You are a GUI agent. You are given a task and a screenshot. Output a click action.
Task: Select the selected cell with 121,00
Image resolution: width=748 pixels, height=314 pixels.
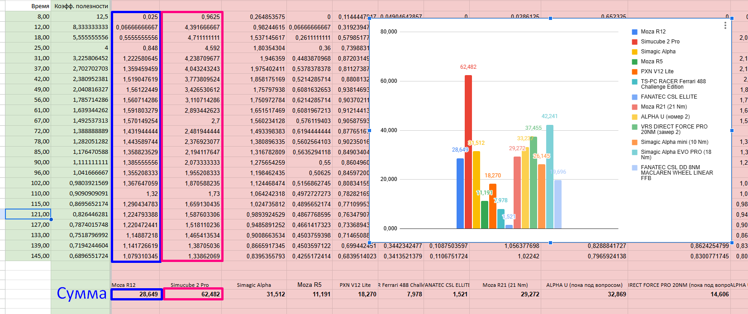pos(28,214)
